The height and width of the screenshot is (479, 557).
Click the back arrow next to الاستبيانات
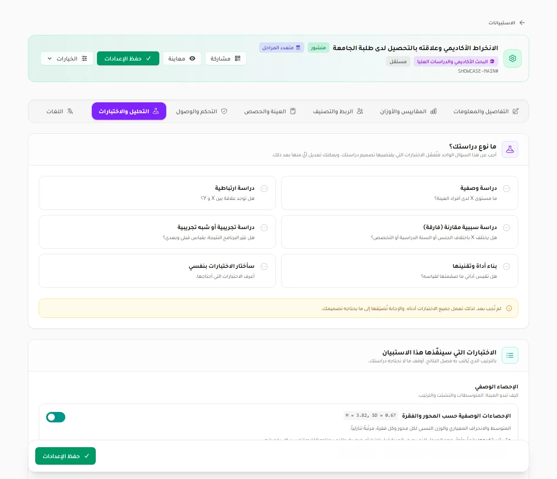[522, 23]
